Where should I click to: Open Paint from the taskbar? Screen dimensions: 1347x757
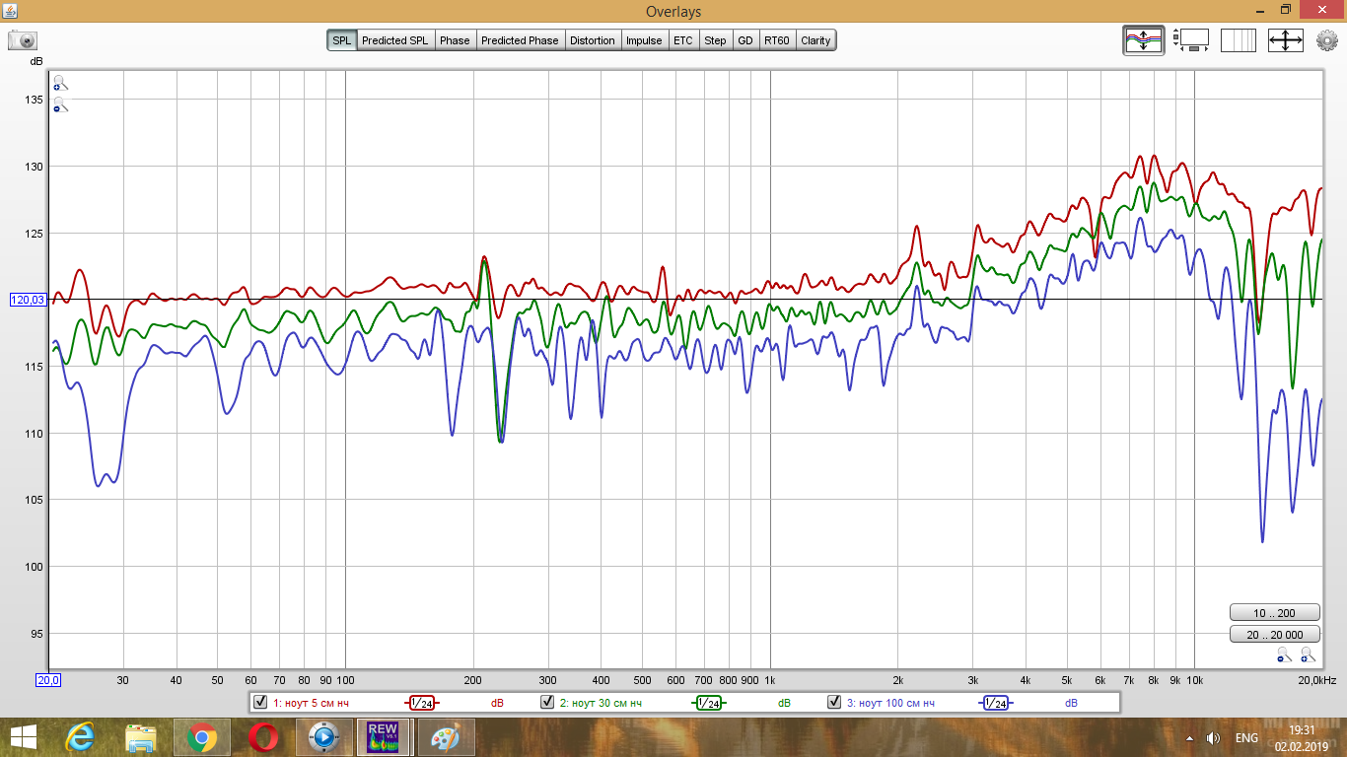[x=447, y=737]
